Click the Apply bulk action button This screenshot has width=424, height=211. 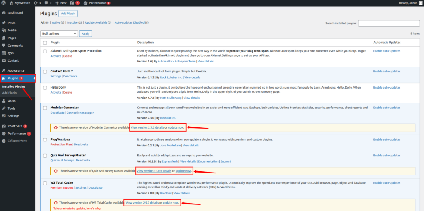(x=85, y=34)
